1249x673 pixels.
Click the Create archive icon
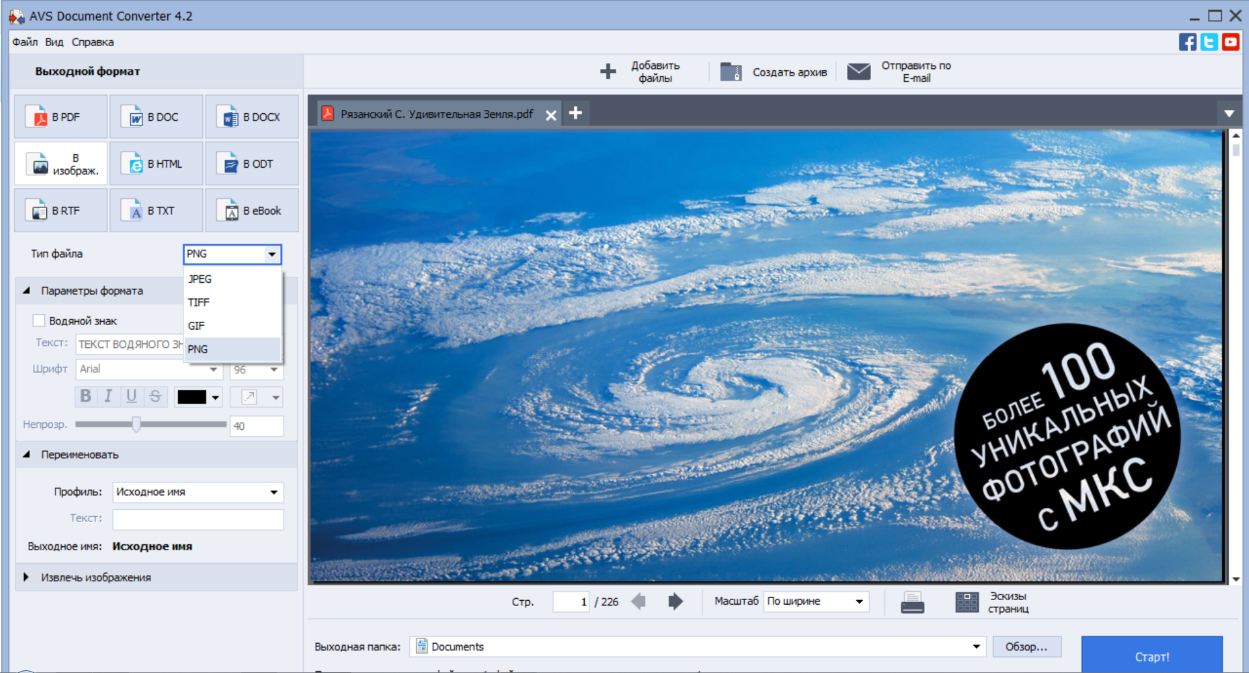pos(731,72)
